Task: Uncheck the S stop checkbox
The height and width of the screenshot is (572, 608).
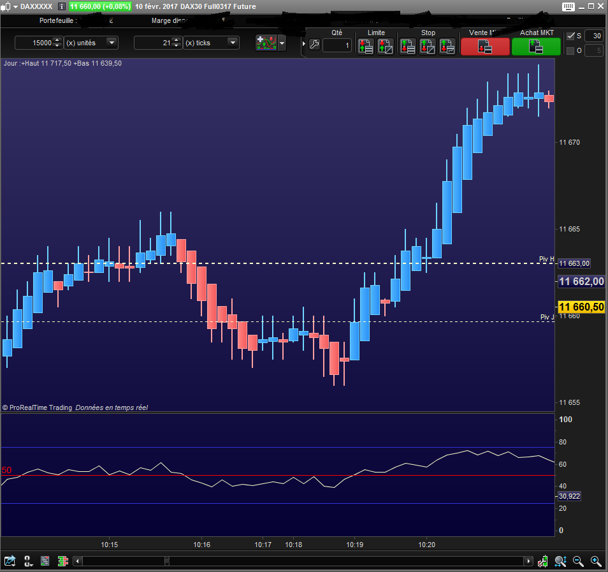Action: (570, 36)
